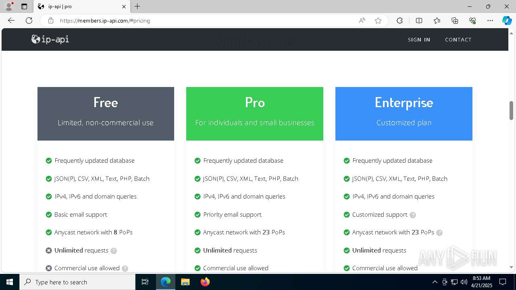Open Task View on taskbar

(x=146, y=282)
